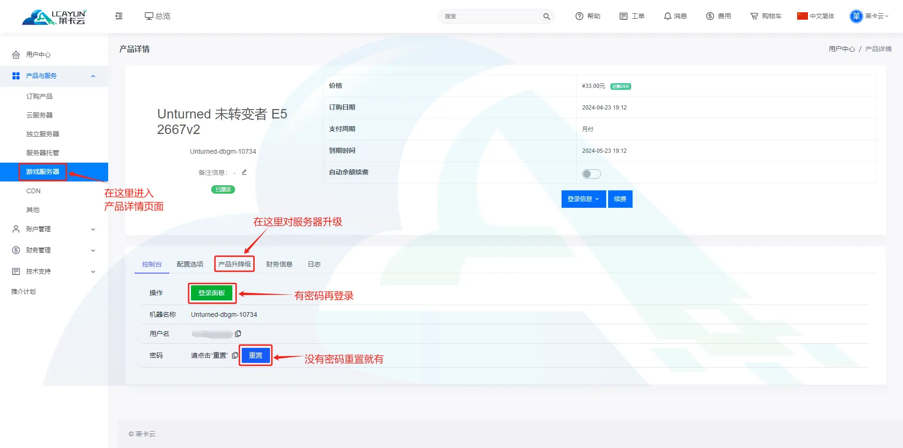Click the 用户中心 breadcrumb link

[842, 49]
